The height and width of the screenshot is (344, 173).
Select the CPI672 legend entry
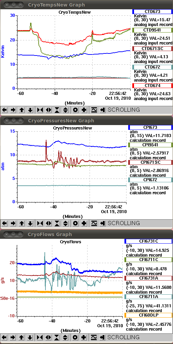click(x=150, y=180)
